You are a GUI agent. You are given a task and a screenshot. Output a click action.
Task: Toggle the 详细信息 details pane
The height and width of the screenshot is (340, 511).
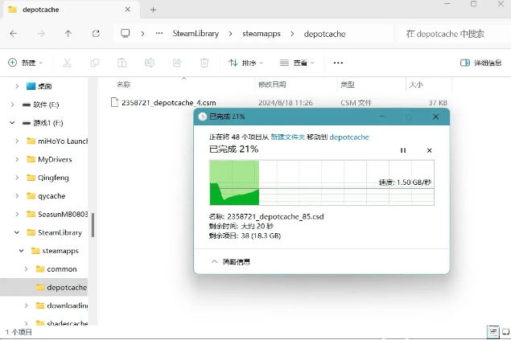click(481, 63)
